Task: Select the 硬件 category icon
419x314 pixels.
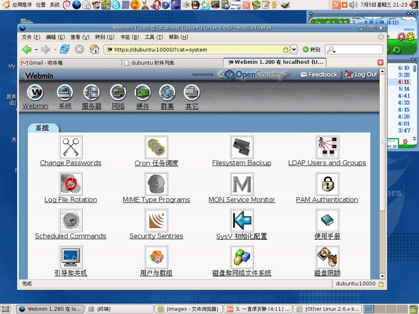Action: (x=142, y=93)
